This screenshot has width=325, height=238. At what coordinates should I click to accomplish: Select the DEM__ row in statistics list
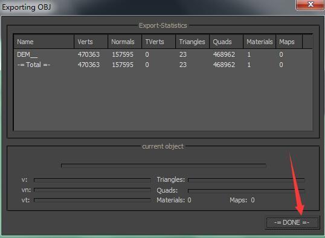point(163,54)
